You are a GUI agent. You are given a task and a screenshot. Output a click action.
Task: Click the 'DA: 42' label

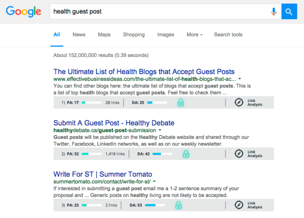143,154
